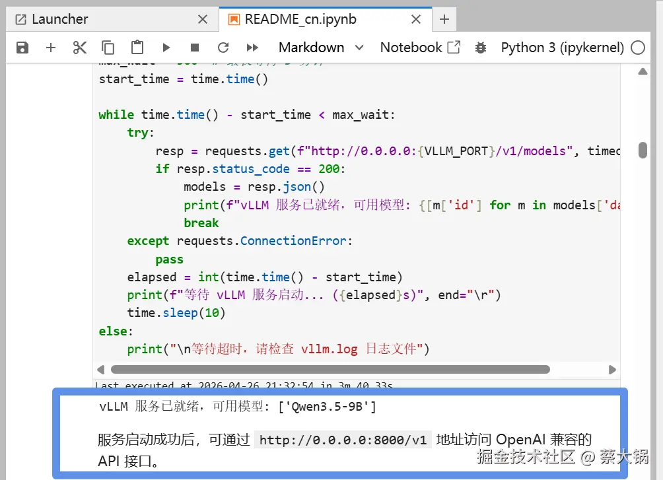The height and width of the screenshot is (480, 663).
Task: Run the selected cell
Action: (166, 48)
